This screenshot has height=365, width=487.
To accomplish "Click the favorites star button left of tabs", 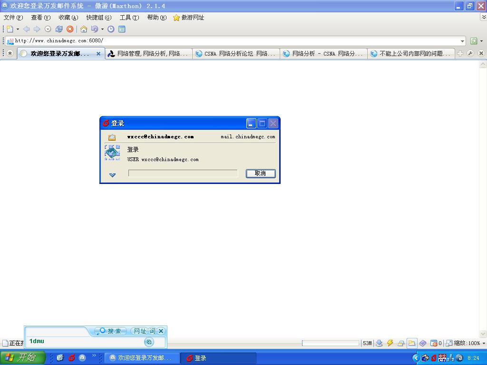I will pos(10,53).
